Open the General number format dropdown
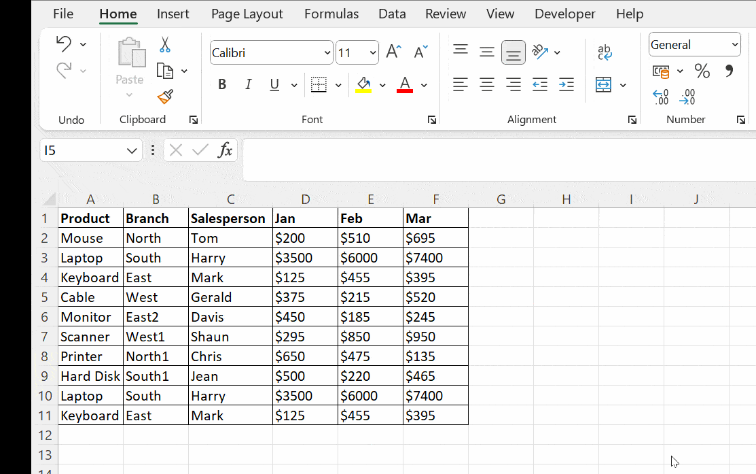 coord(736,44)
